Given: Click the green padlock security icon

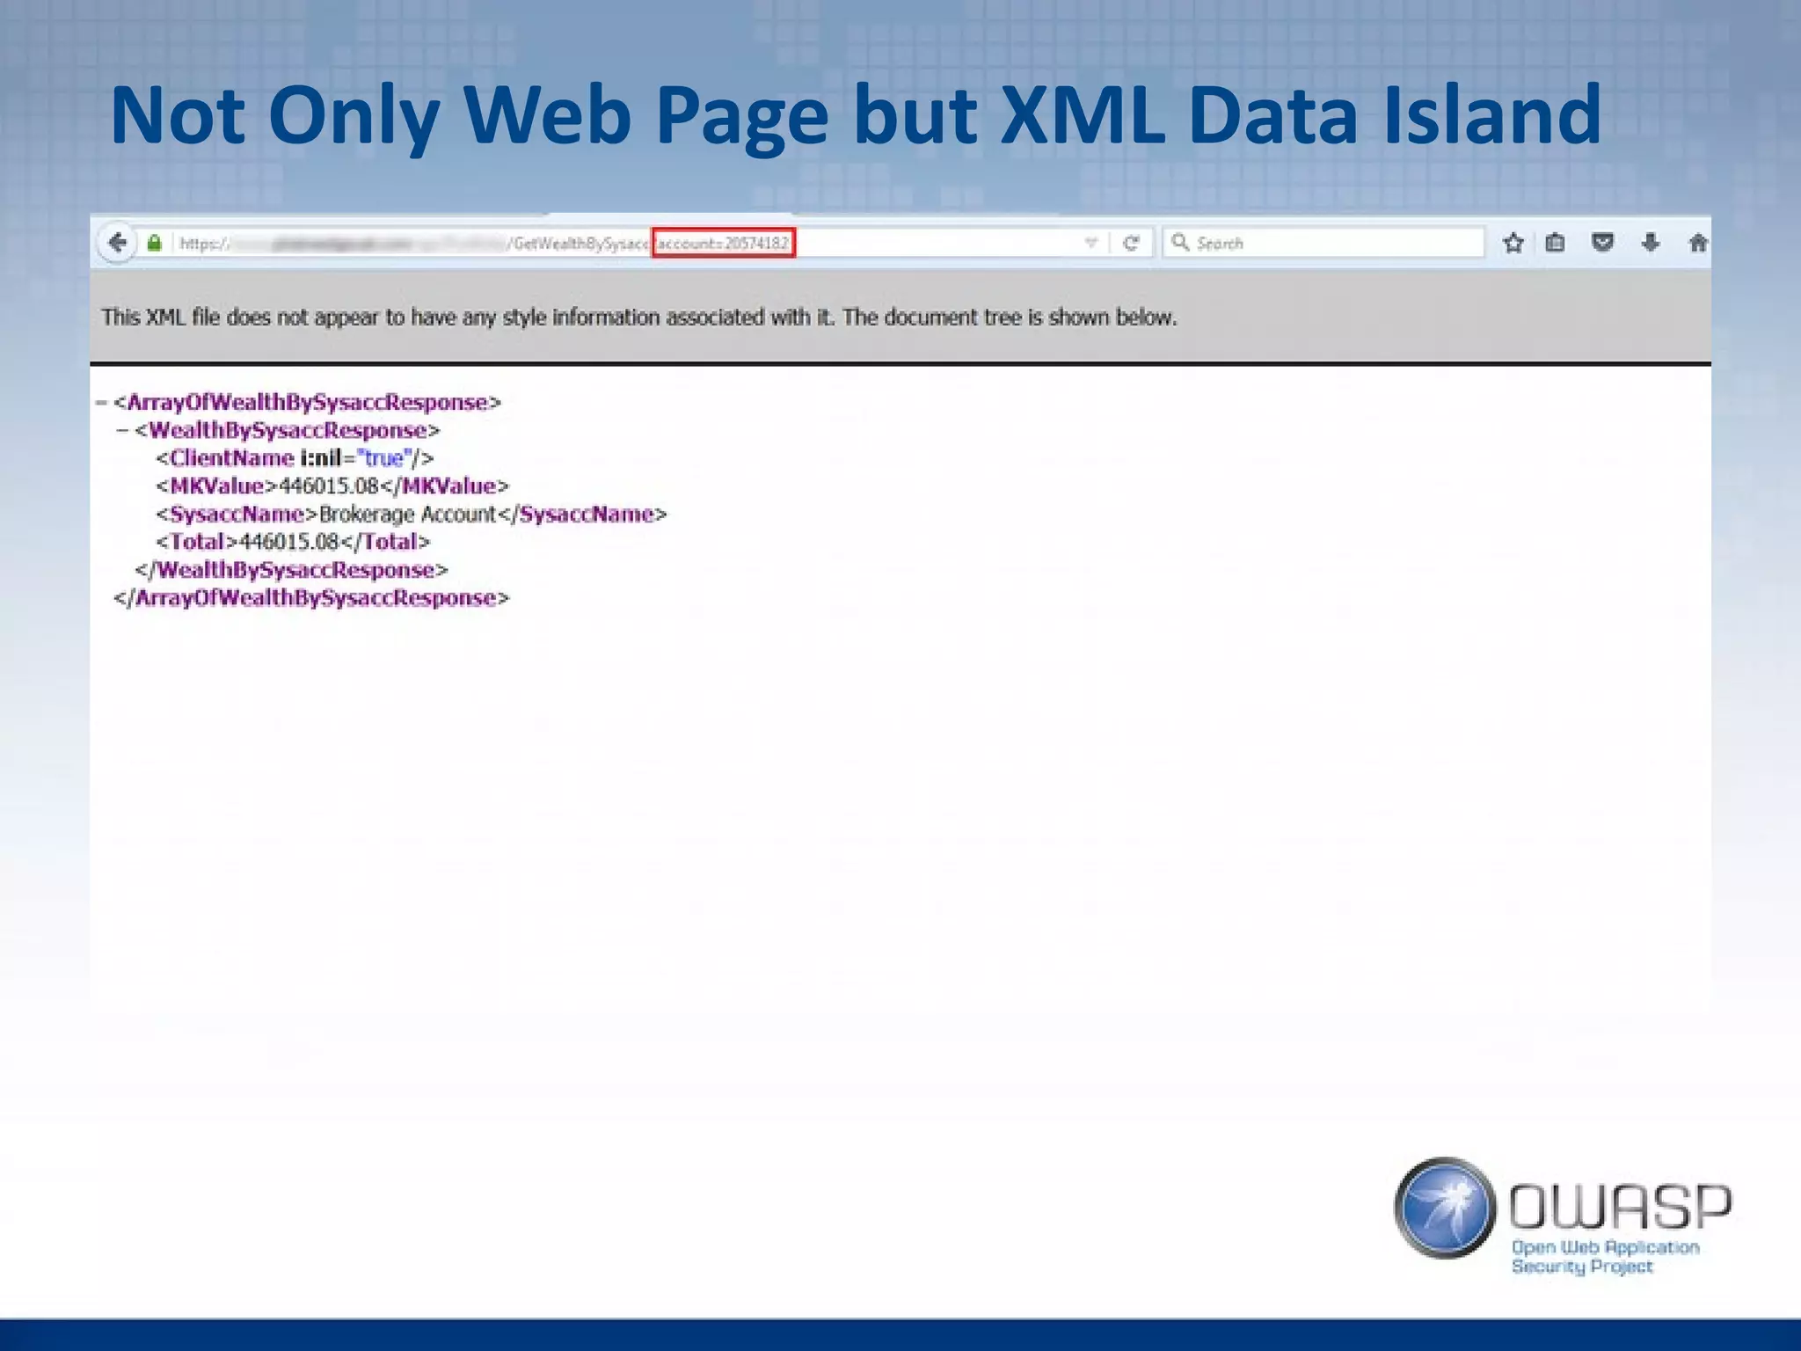Looking at the screenshot, I should pyautogui.click(x=155, y=244).
